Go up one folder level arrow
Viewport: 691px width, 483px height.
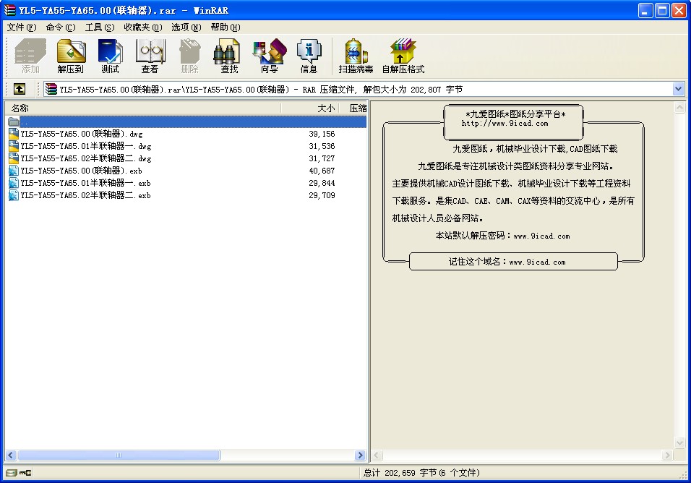coord(20,89)
